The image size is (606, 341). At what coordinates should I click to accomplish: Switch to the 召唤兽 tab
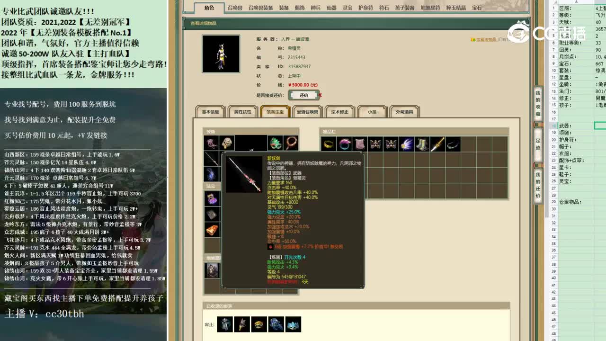[x=234, y=8]
